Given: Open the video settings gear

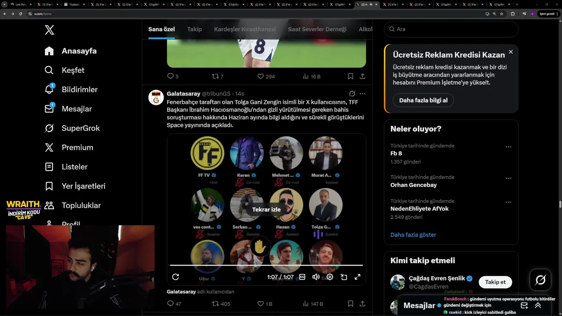Looking at the screenshot, I should coord(330,277).
